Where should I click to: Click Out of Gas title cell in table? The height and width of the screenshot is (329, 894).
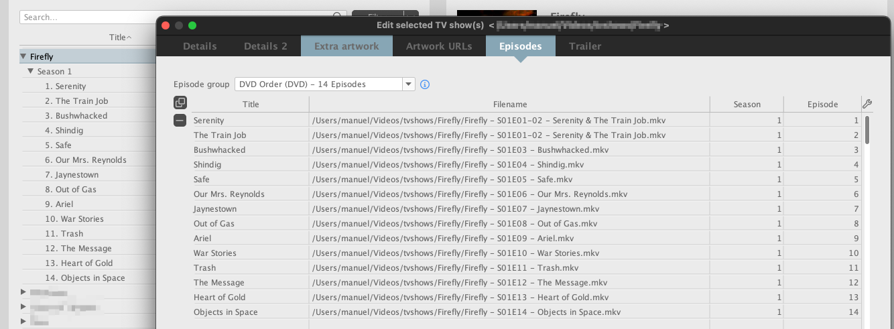(x=251, y=224)
